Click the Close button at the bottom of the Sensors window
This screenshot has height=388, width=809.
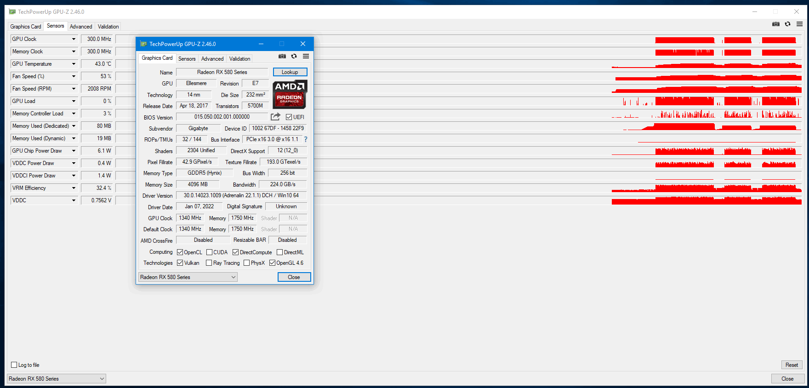click(x=788, y=379)
